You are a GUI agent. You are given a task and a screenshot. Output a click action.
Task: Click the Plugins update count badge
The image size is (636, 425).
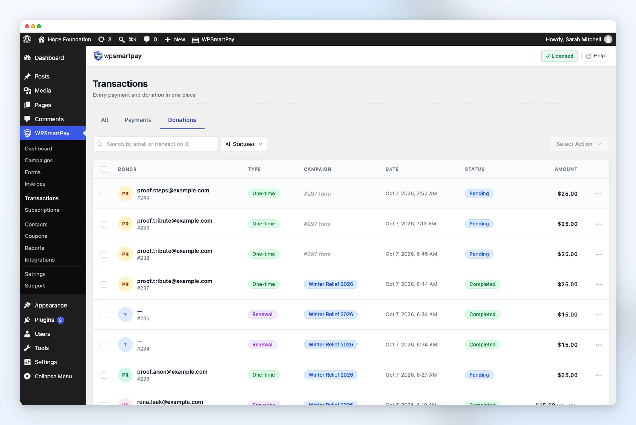(60, 320)
